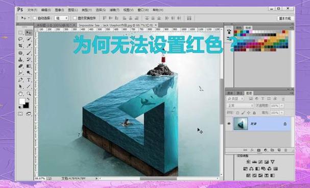
Task: Hide the 背景 layer with eye icon
Action: tap(229, 124)
